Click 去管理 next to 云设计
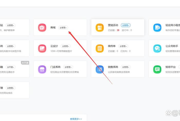Screen dimensions: 180x121 [66, 46]
